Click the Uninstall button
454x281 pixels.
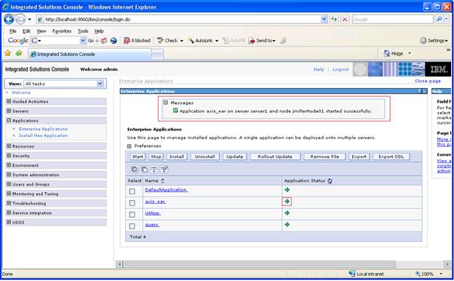pos(204,157)
